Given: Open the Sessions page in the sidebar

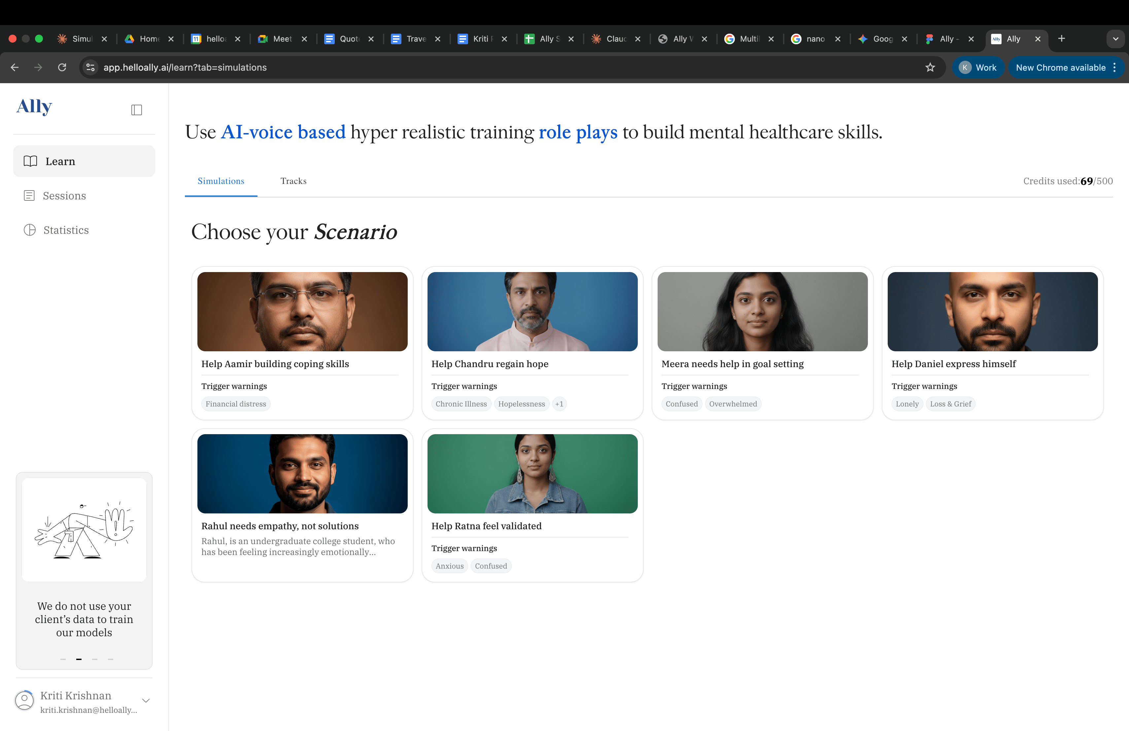Looking at the screenshot, I should point(64,196).
